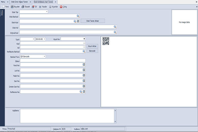The height and width of the screenshot is (132, 198).
Task: Open the Tarih date picker dropdown
Action: [x=33, y=39]
